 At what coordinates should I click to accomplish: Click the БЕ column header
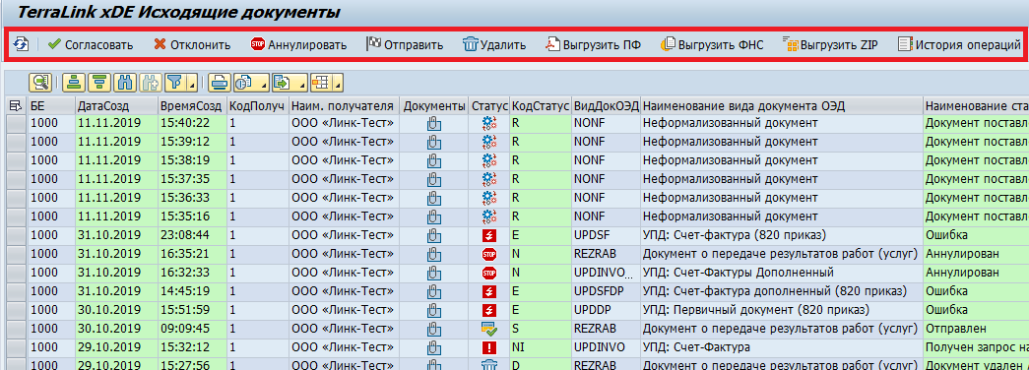coord(51,105)
